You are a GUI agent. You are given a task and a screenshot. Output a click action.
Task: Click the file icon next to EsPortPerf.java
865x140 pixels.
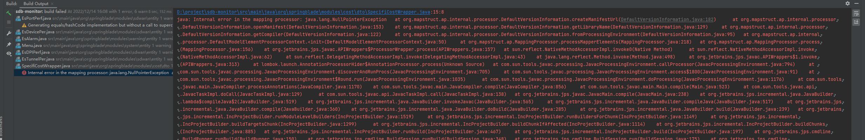(x=18, y=18)
